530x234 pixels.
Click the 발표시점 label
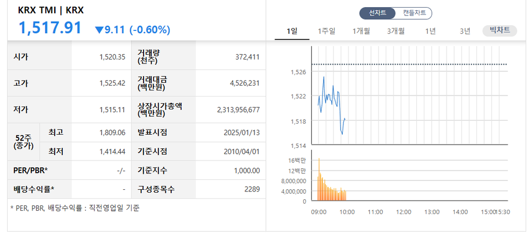click(x=152, y=132)
